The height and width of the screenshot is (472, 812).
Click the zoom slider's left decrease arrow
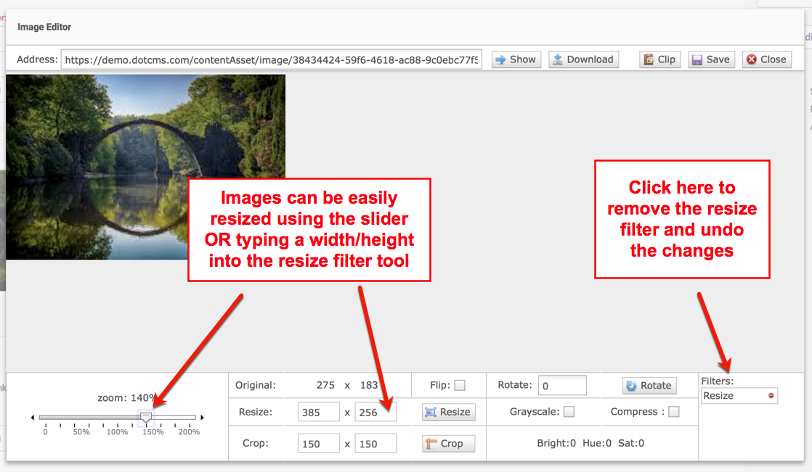pyautogui.click(x=33, y=418)
